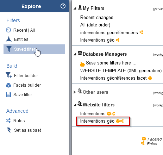This screenshot has height=155, width=163.
Task: Click the funnel icon for Saved filters
Action: (9, 49)
